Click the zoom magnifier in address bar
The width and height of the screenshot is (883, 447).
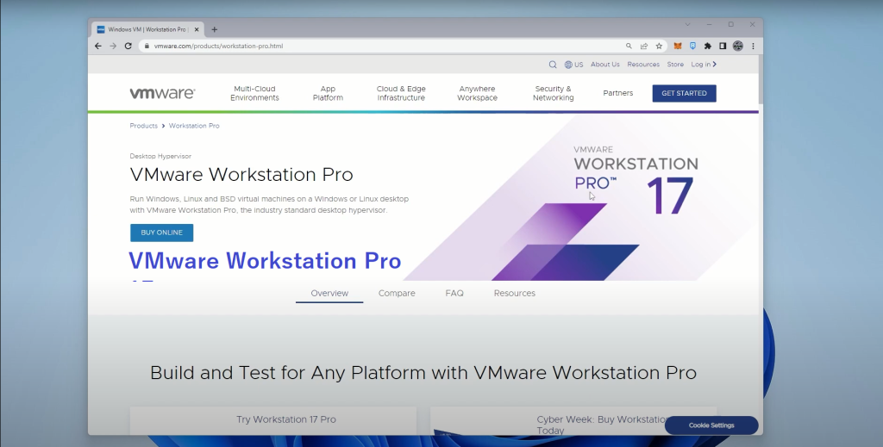click(629, 47)
